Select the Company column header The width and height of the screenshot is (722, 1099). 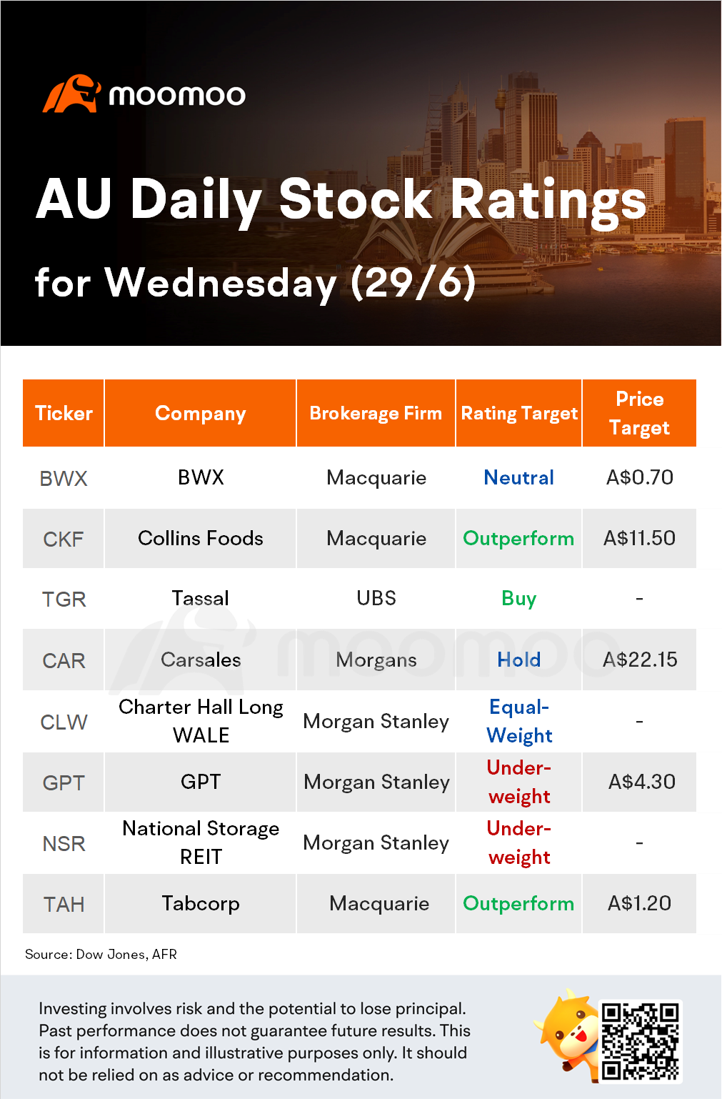coord(201,413)
